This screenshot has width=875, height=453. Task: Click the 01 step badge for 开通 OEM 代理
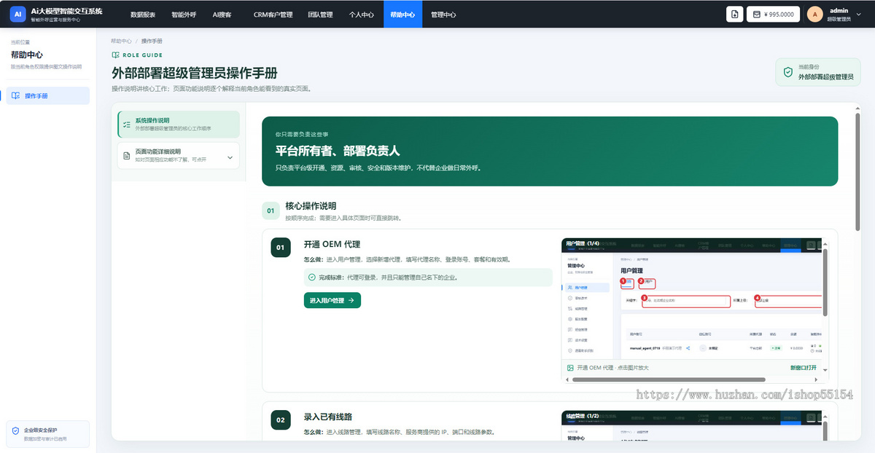point(281,248)
